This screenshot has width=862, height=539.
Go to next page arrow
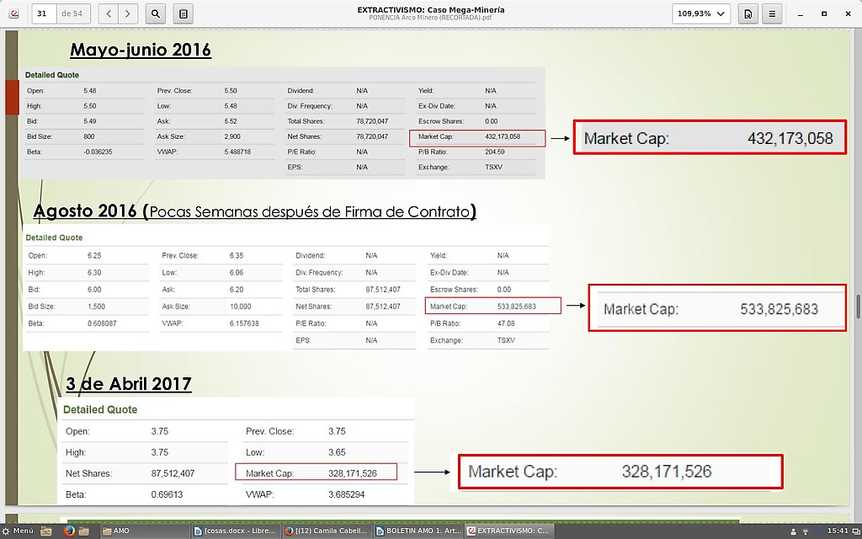(x=129, y=13)
